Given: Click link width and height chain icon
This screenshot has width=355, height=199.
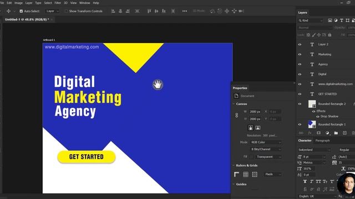Looking at the screenshot, I should coord(237,116).
